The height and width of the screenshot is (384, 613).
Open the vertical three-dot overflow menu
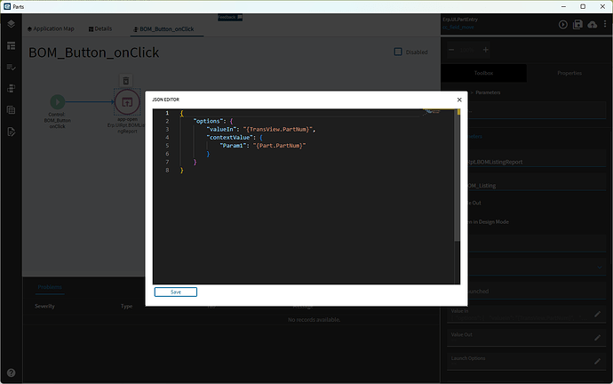[x=605, y=25]
